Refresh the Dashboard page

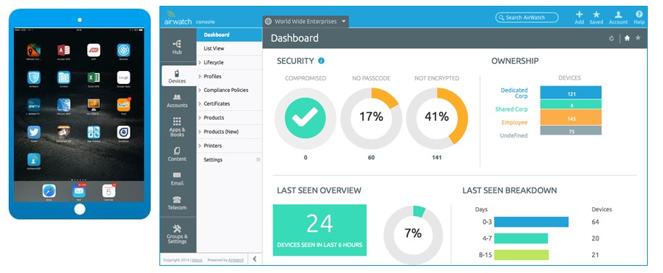pos(612,38)
